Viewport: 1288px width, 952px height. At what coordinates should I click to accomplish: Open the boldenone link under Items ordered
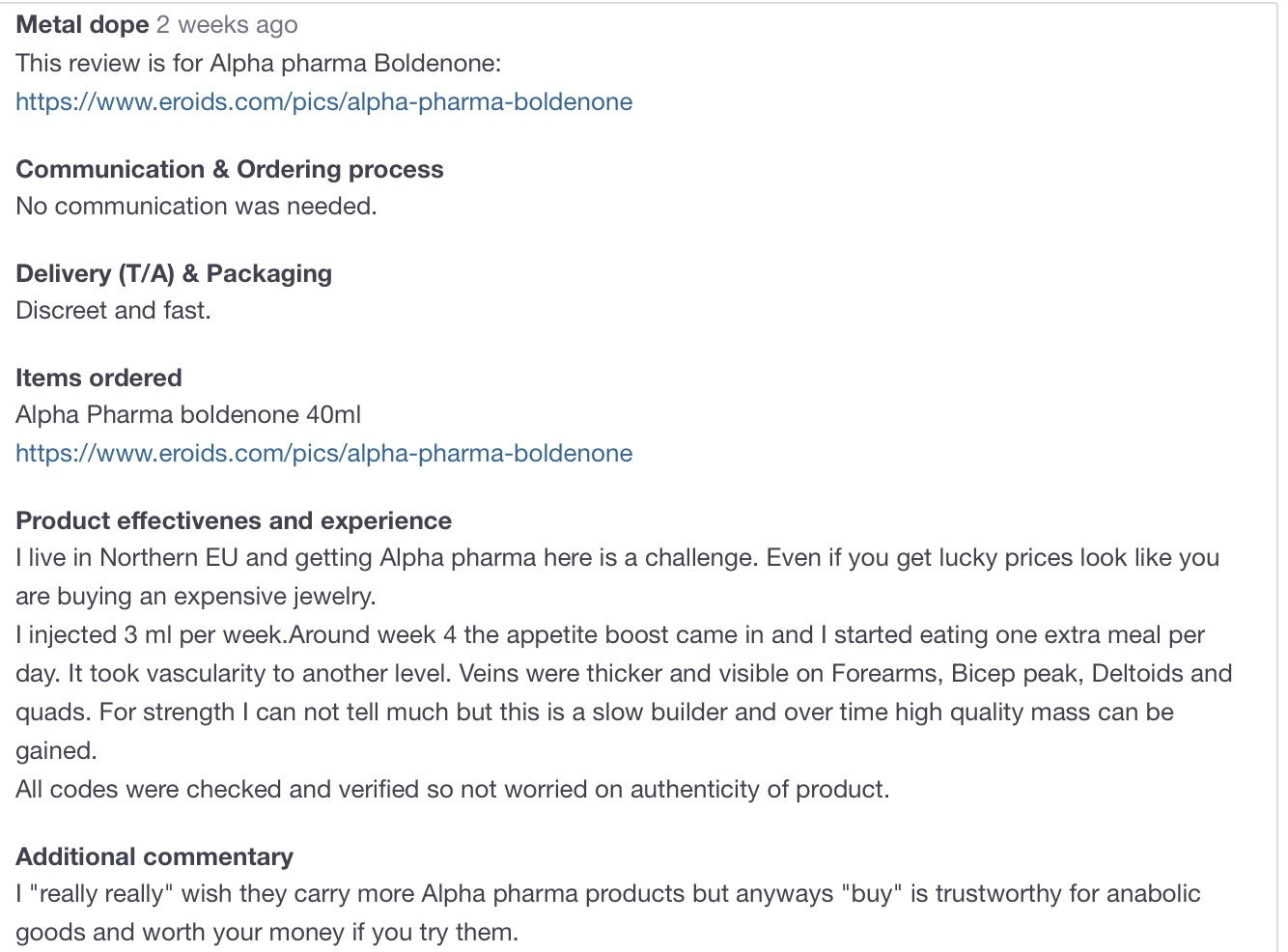(323, 454)
